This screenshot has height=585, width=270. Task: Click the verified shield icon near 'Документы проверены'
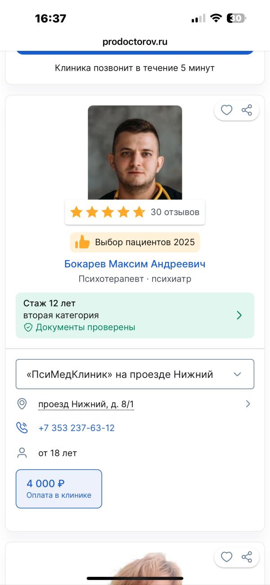(29, 328)
